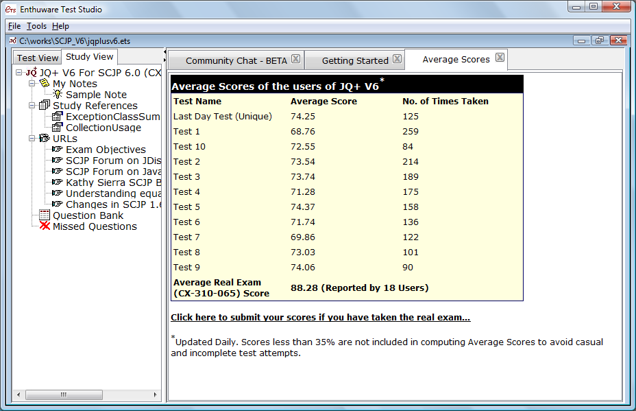Click the Test Name column header
636x411 pixels.
(197, 101)
